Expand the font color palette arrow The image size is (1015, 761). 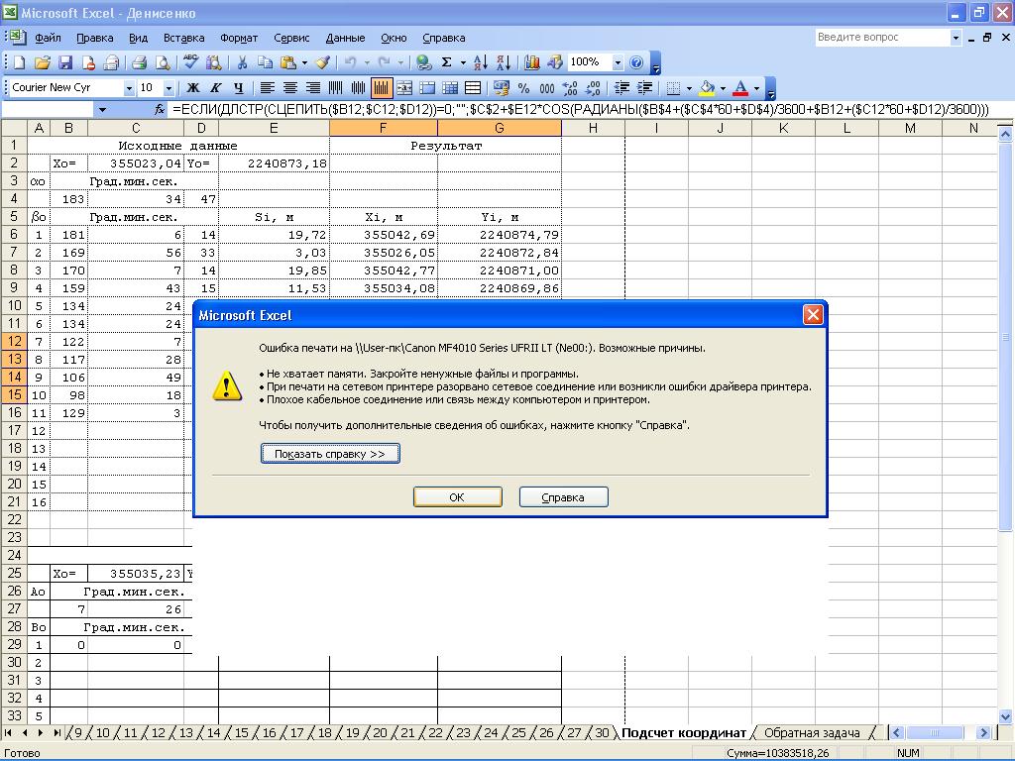756,88
